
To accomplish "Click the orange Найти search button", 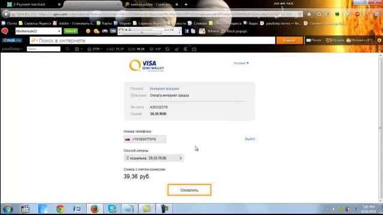I will [290, 41].
